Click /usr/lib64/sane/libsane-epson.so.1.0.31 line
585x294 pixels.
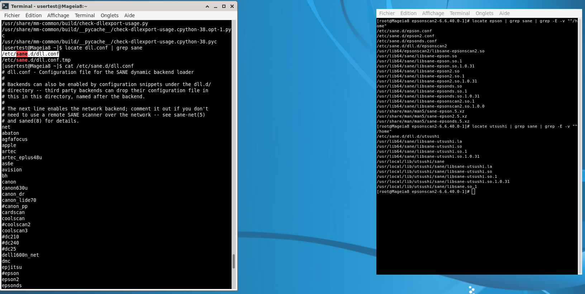425,66
